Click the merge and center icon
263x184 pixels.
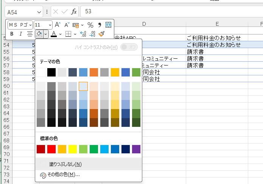tap(109, 25)
